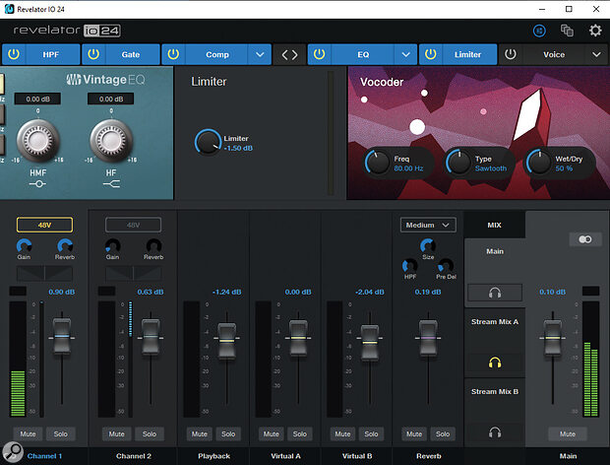Click the Channel 1 label at bottom
This screenshot has width=610, height=465.
pyautogui.click(x=44, y=456)
